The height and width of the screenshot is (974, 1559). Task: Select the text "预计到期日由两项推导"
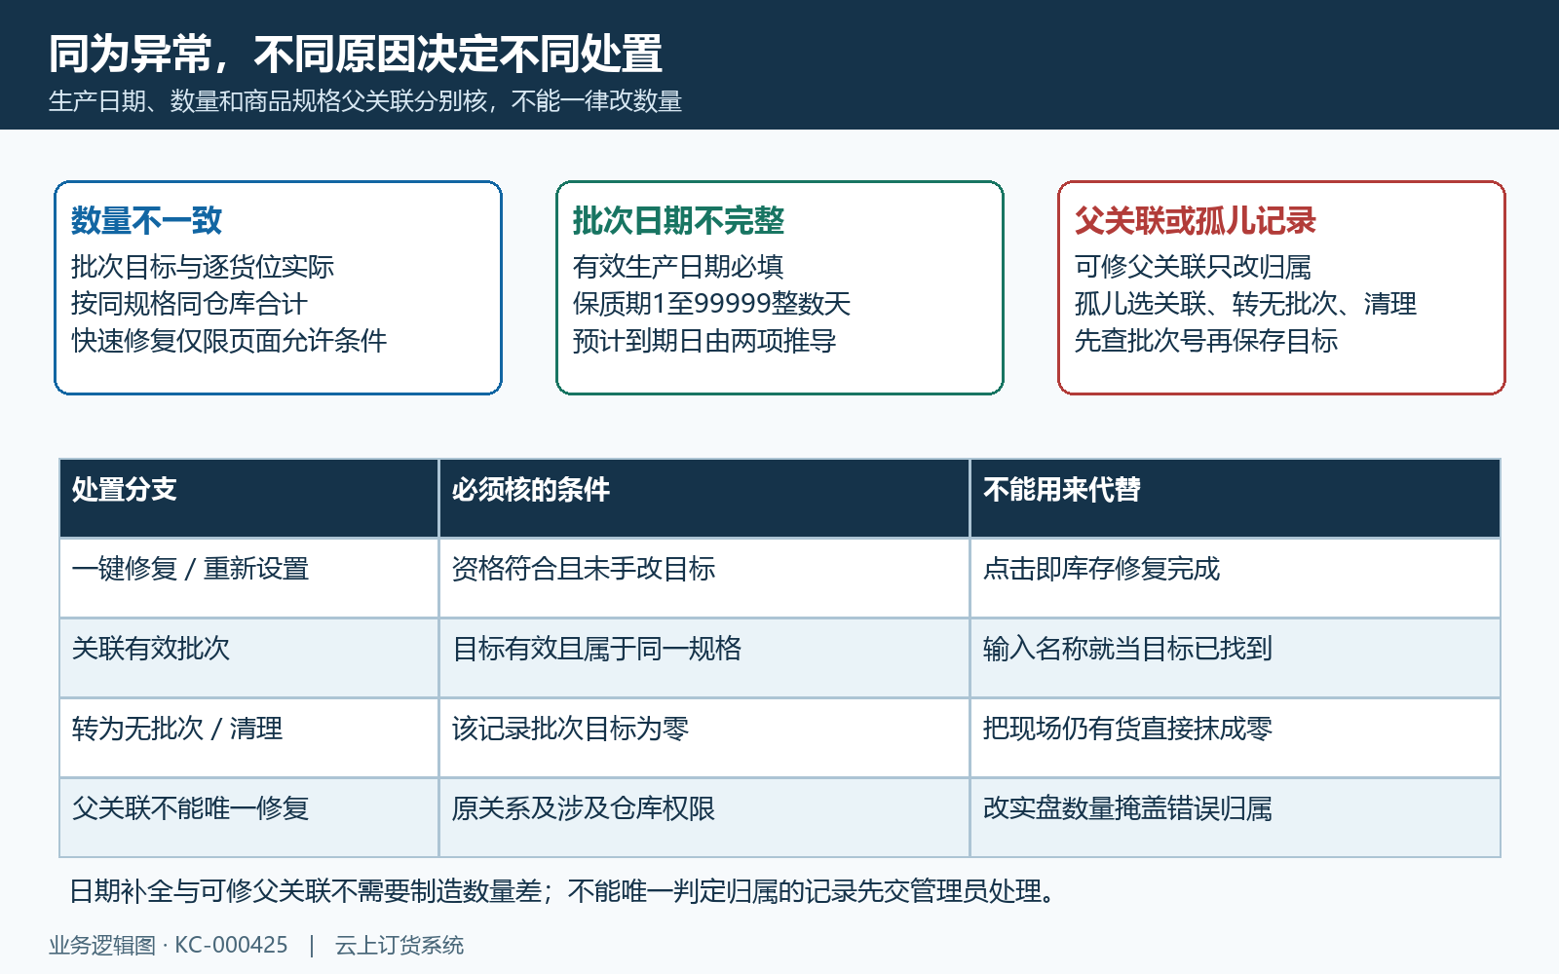704,341
